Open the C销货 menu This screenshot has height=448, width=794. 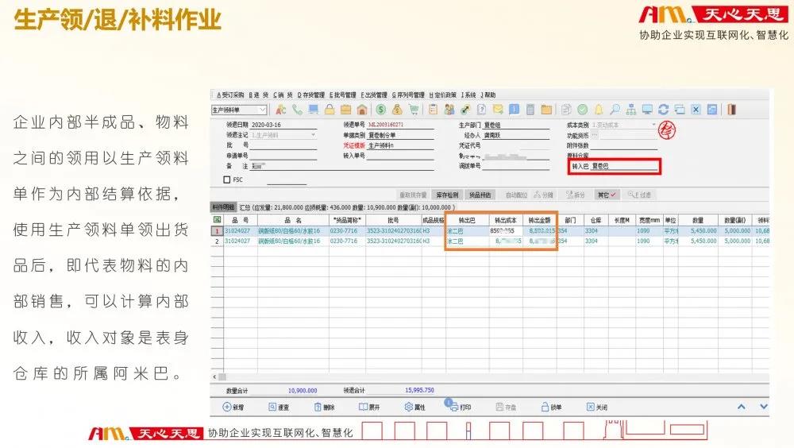(283, 95)
